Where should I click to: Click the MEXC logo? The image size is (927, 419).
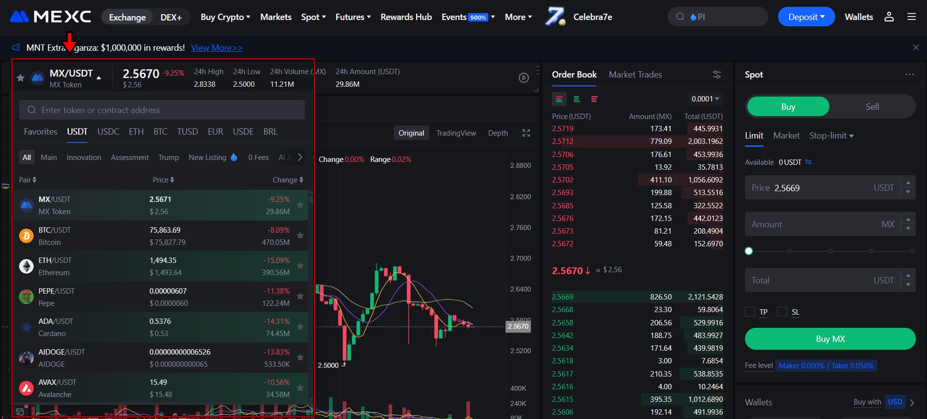pyautogui.click(x=50, y=17)
